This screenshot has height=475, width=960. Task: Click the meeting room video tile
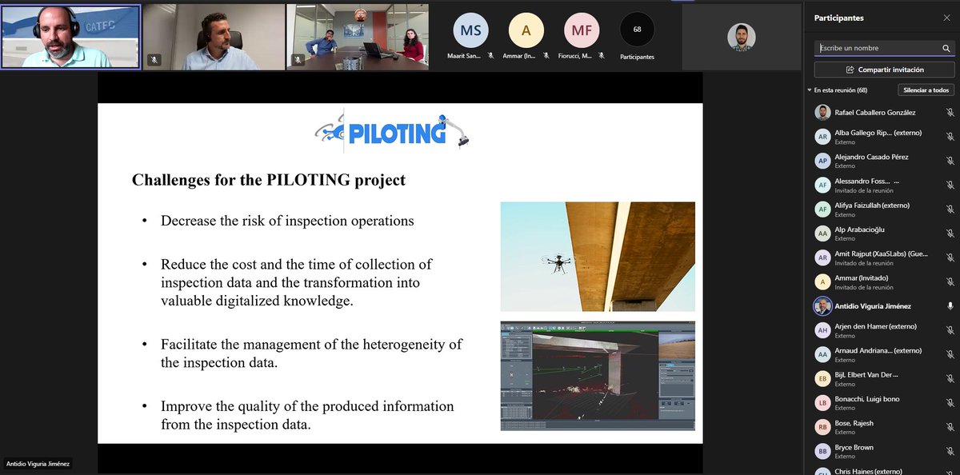pyautogui.click(x=357, y=37)
